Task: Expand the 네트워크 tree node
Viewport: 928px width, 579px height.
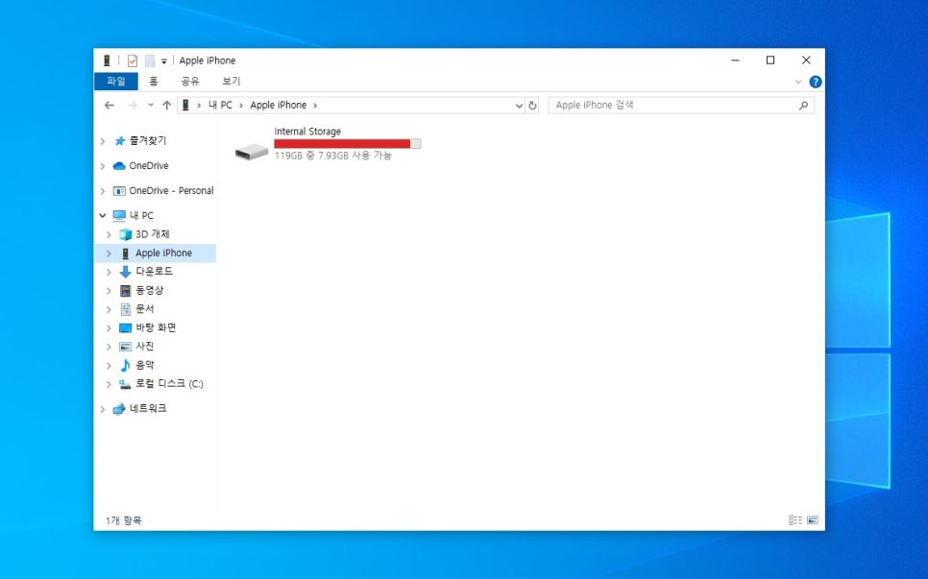Action: [x=103, y=409]
